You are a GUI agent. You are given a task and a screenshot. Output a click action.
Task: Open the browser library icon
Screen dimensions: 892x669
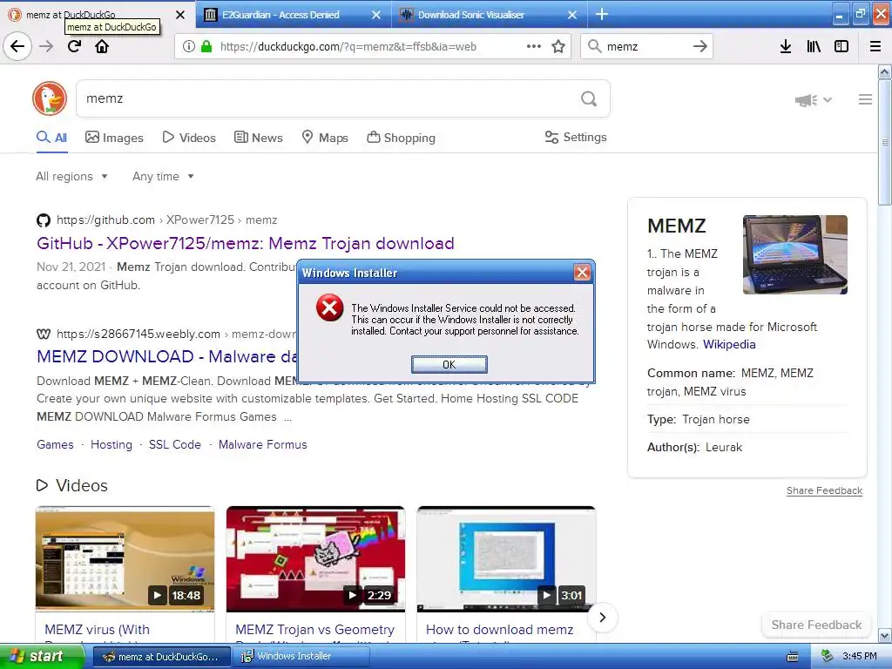[x=814, y=46]
